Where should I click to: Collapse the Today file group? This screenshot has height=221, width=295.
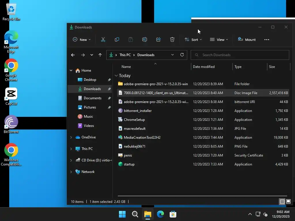(x=116, y=76)
